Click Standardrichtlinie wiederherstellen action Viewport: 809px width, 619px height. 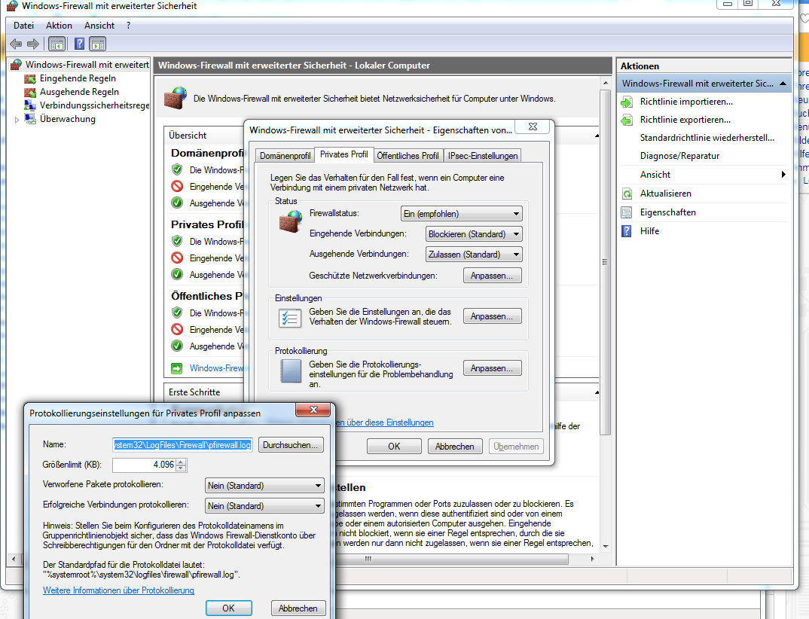(x=707, y=138)
